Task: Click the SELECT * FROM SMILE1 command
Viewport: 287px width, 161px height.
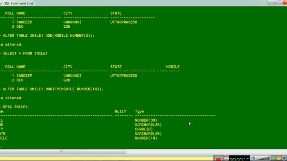Action: (25, 53)
